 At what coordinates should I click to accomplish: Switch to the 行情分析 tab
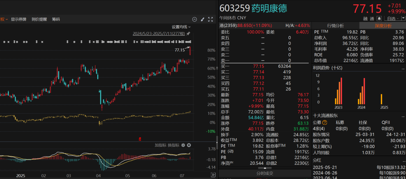coord(335,26)
